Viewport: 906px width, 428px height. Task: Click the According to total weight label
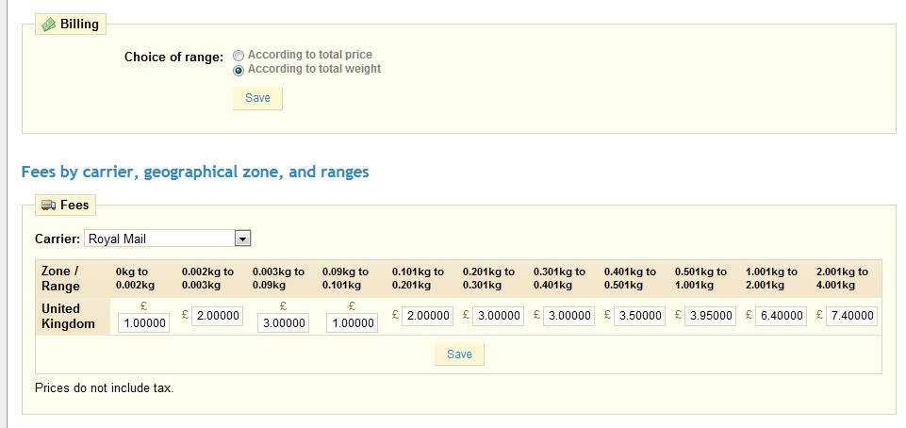pyautogui.click(x=314, y=69)
